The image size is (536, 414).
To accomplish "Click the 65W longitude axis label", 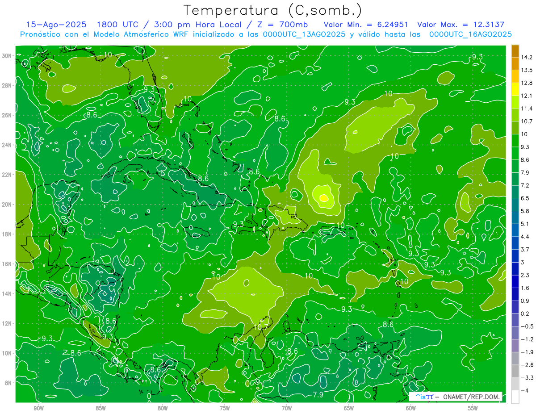I will 349,409.
